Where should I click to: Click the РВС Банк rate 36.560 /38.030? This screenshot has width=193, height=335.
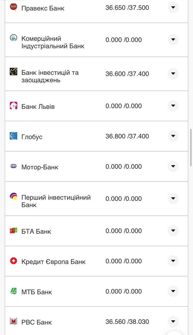click(x=127, y=322)
